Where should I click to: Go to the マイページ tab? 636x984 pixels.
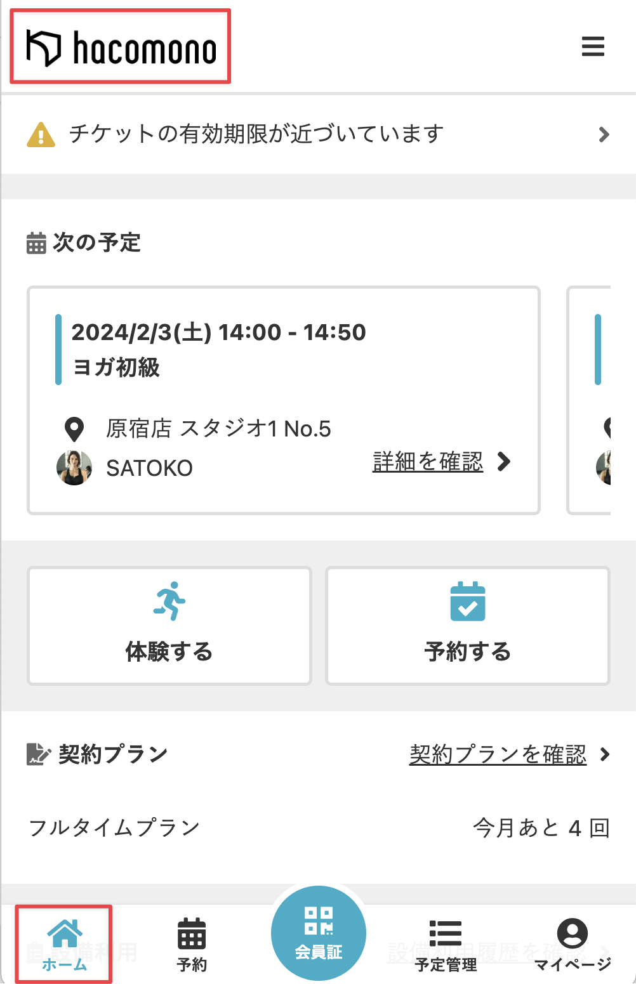(573, 945)
